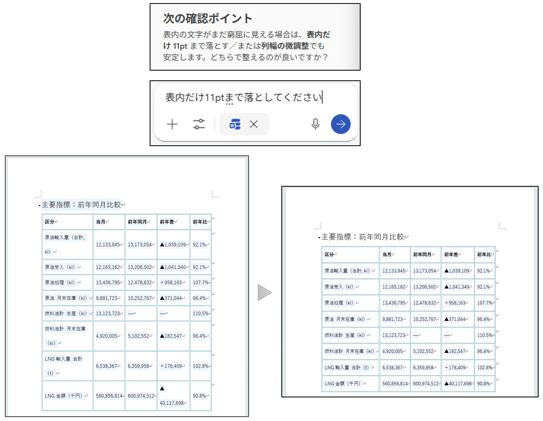Click the 560,856,814 cell in left table
This screenshot has width=543, height=421.
click(x=109, y=396)
